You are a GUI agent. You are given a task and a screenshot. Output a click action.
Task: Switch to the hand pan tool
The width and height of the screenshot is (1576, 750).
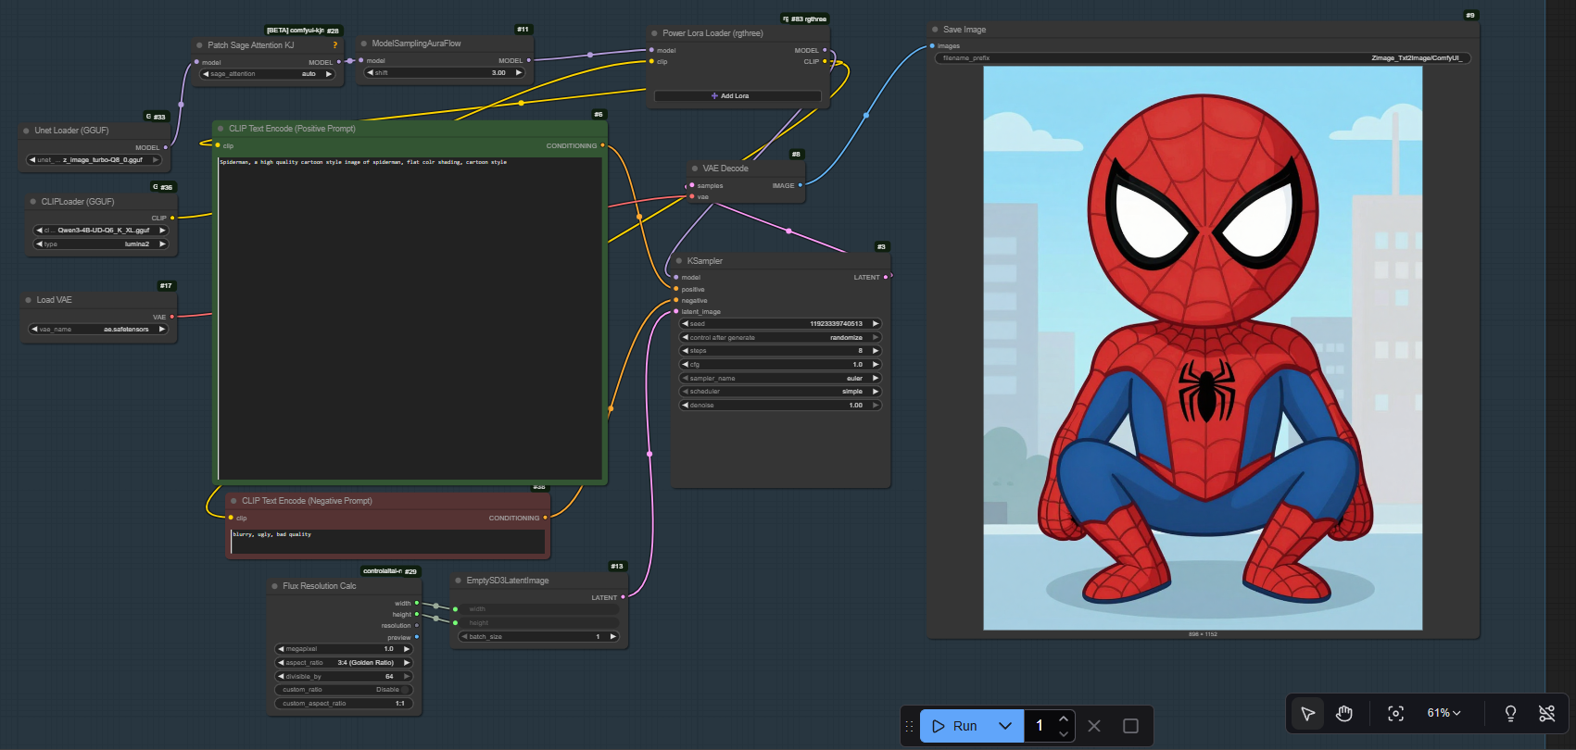(x=1344, y=713)
